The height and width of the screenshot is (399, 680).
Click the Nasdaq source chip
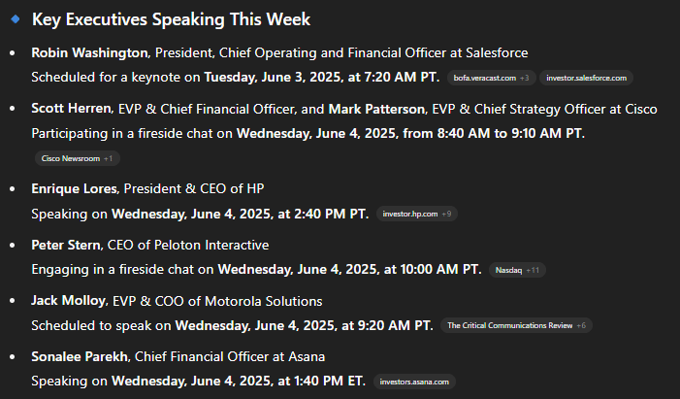tap(519, 269)
